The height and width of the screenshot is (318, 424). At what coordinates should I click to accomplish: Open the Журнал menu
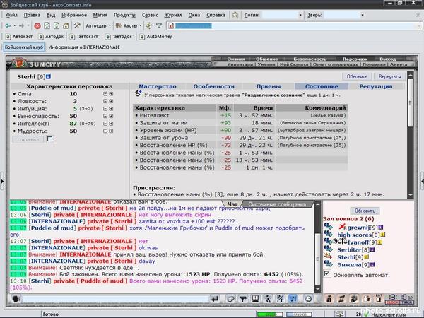tap(173, 15)
